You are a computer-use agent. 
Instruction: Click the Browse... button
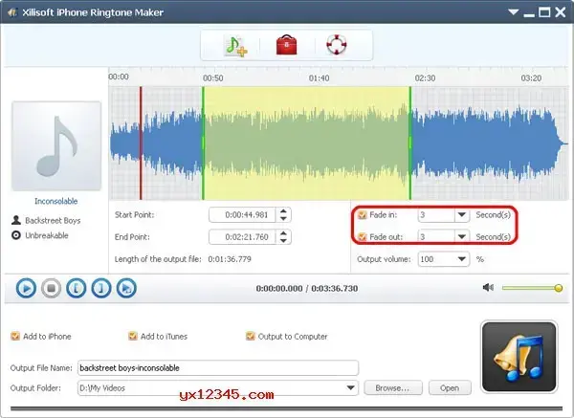click(393, 388)
